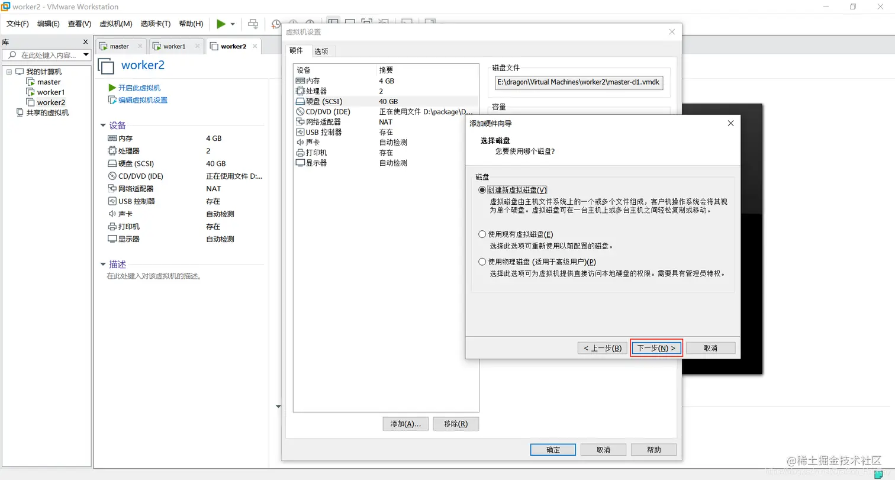Collapse the 我的计算机 tree node
Screen dimensions: 895x480
[9, 72]
